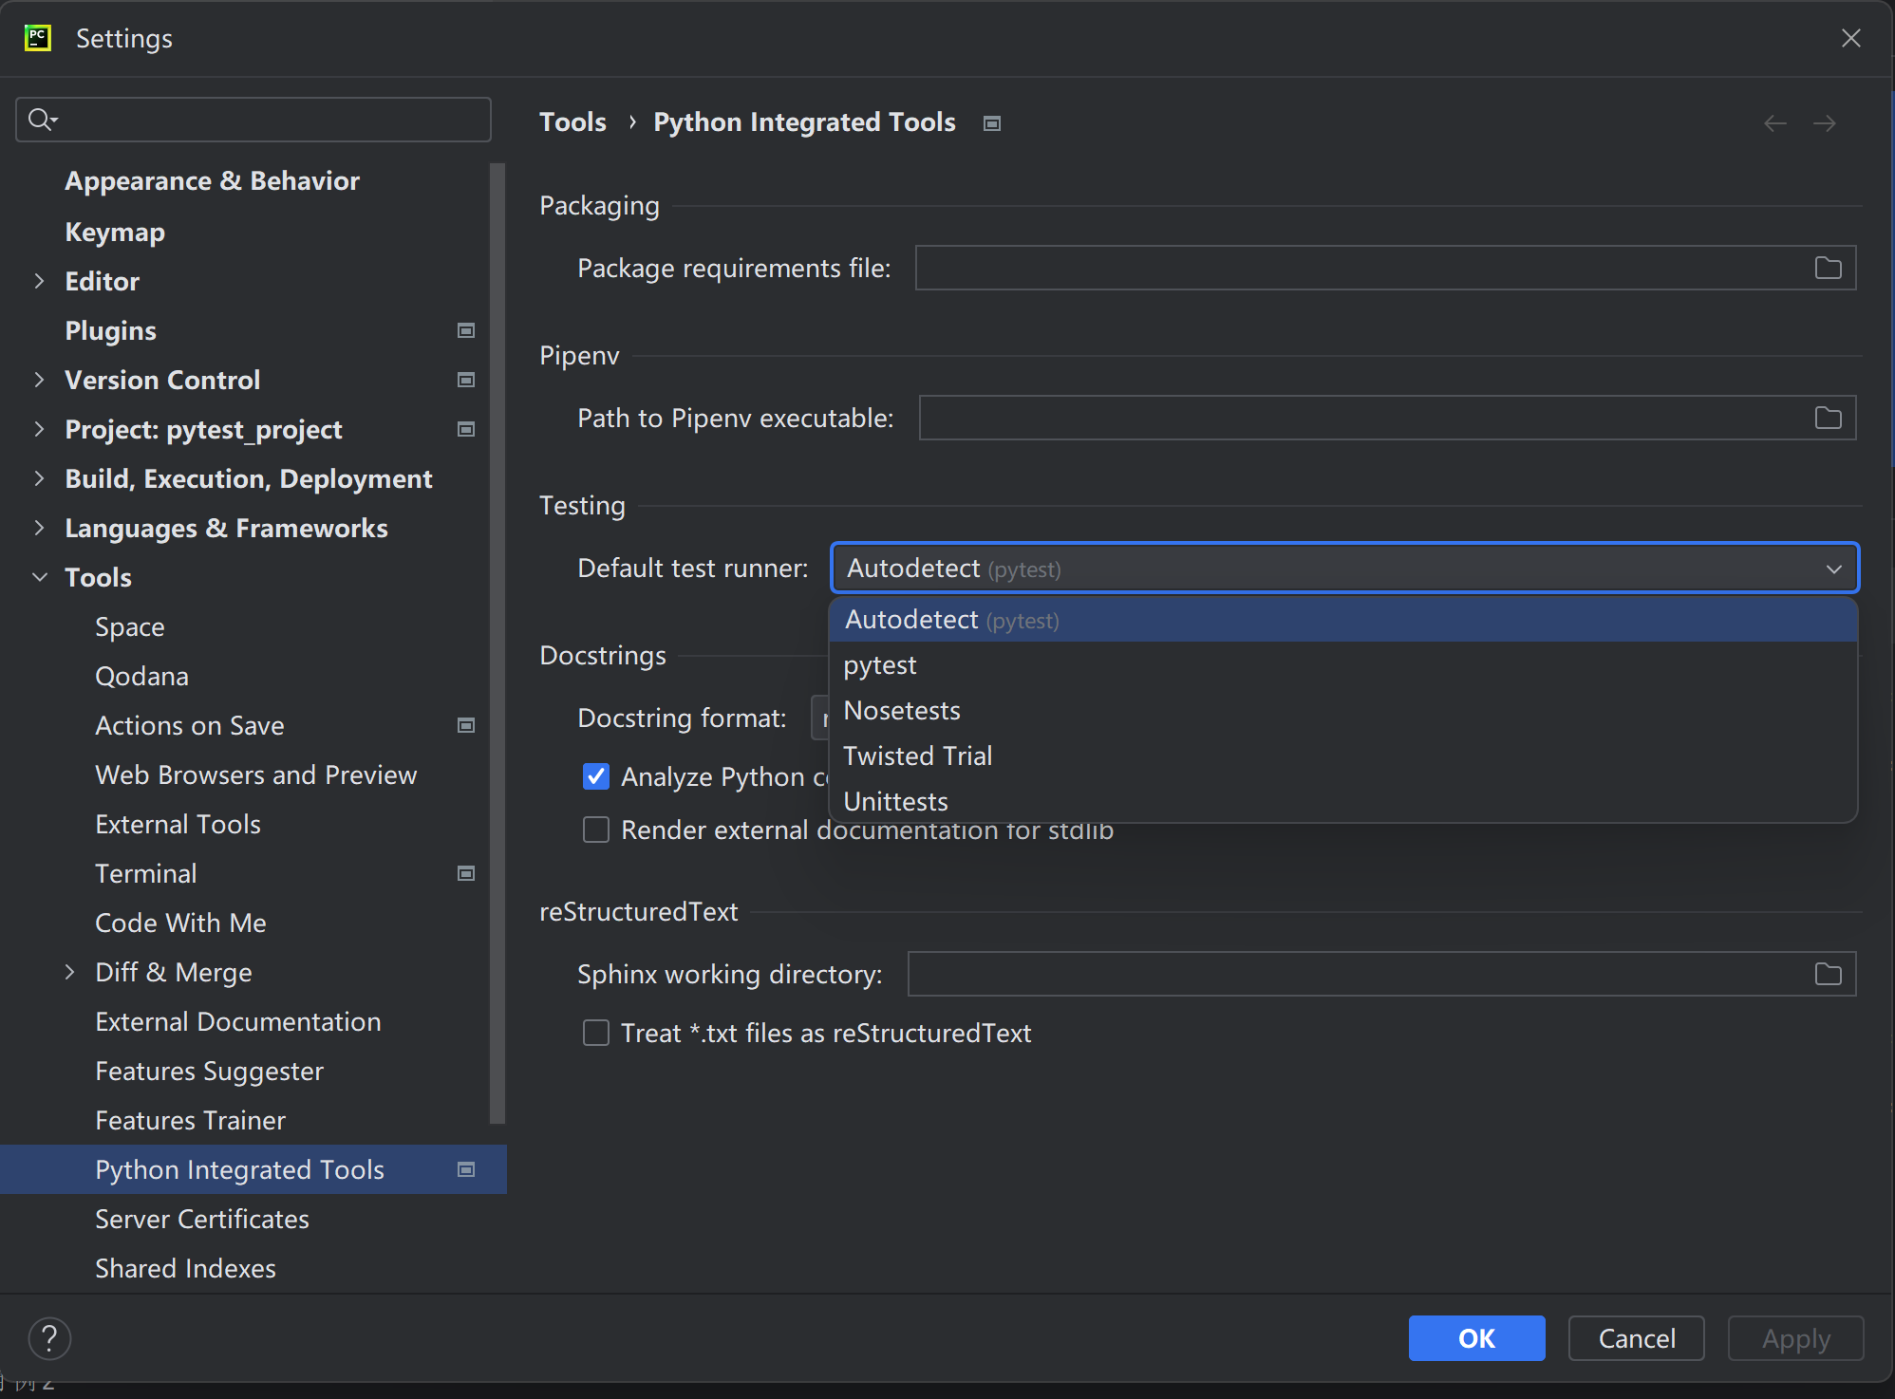Viewport: 1895px width, 1399px height.
Task: Click the help question mark icon
Action: (49, 1338)
